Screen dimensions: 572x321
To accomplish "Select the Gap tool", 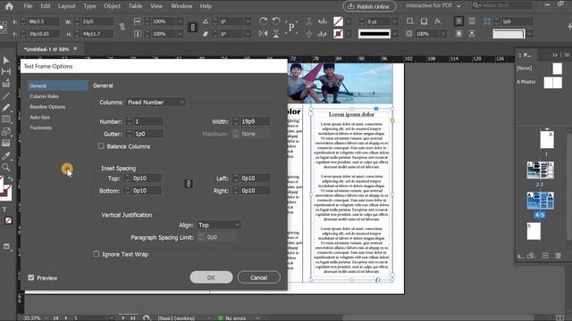I will click(6, 71).
